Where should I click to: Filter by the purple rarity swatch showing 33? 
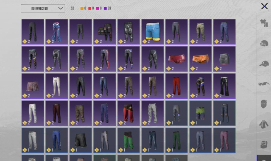105,8
